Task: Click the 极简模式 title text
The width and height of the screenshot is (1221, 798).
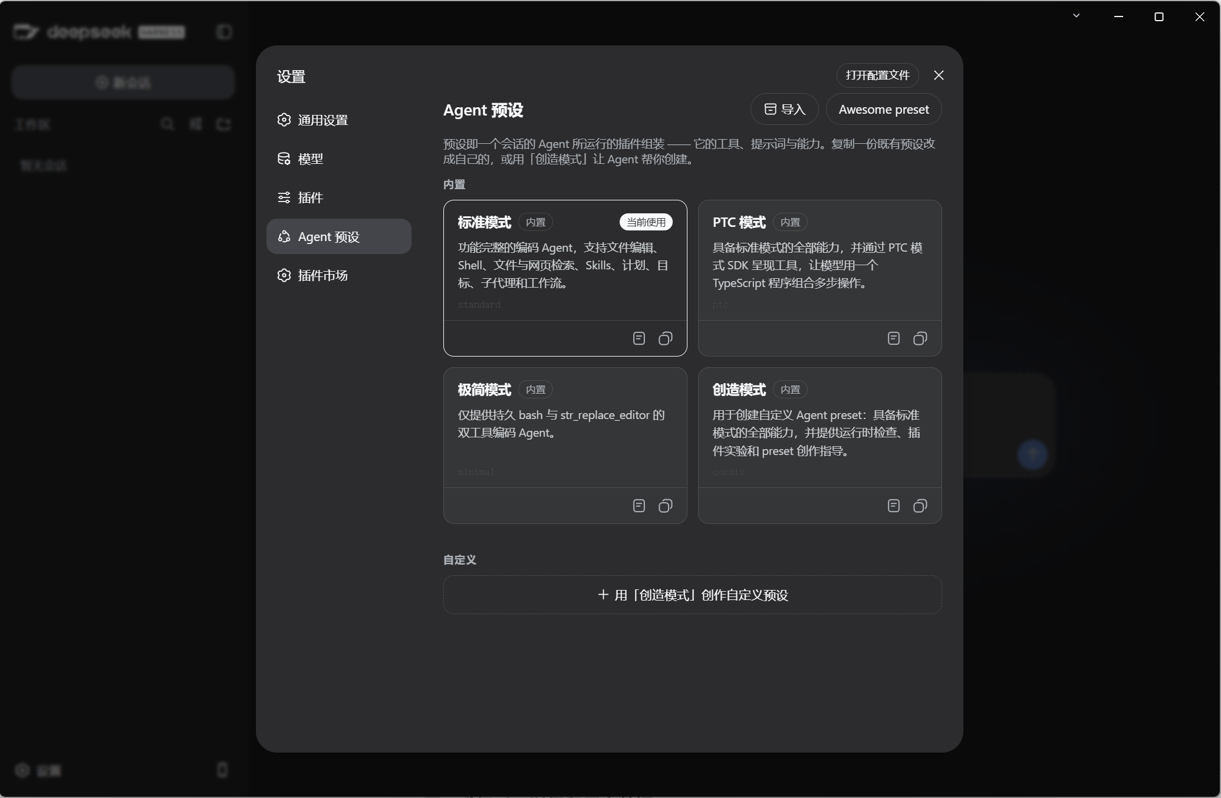Action: [484, 390]
